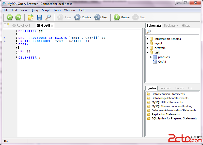
Task: Open the View menu
Action: [24, 10]
